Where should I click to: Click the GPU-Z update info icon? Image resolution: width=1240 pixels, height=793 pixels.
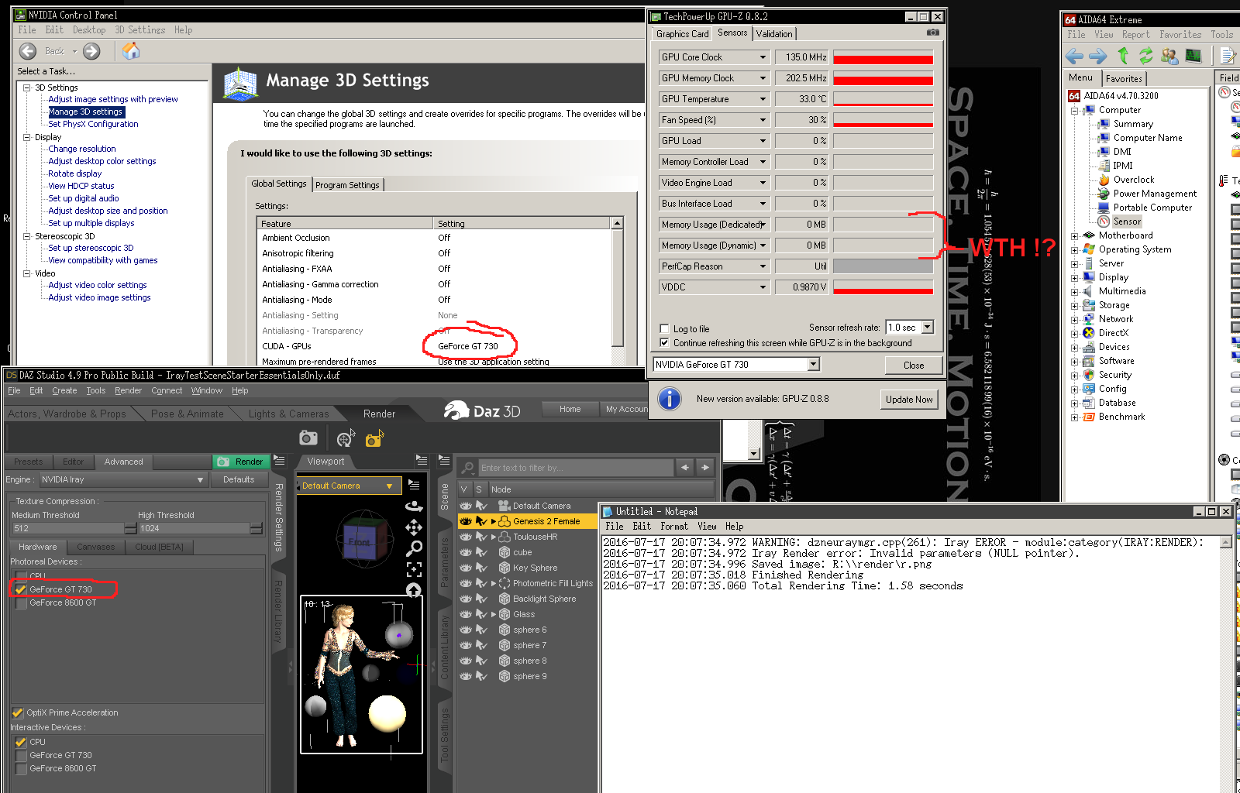(670, 399)
